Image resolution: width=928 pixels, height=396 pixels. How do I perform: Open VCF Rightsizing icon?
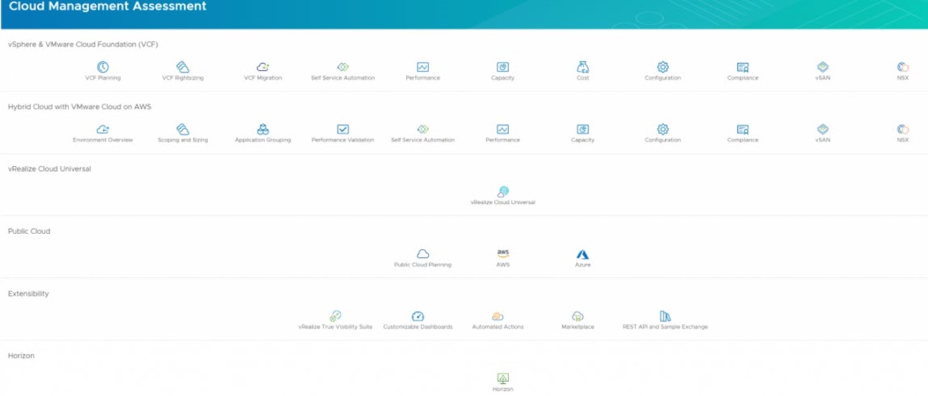(183, 67)
